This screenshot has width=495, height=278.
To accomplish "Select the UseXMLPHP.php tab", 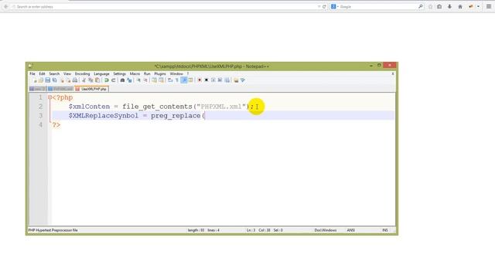I will pyautogui.click(x=91, y=90).
